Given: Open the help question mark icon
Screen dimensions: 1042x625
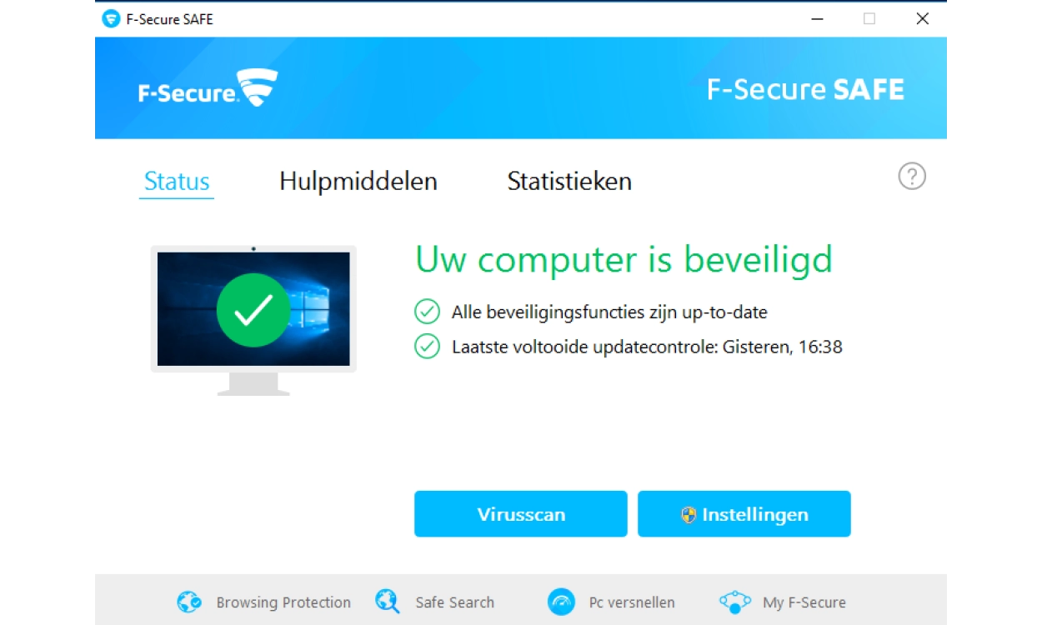Looking at the screenshot, I should coord(912,177).
